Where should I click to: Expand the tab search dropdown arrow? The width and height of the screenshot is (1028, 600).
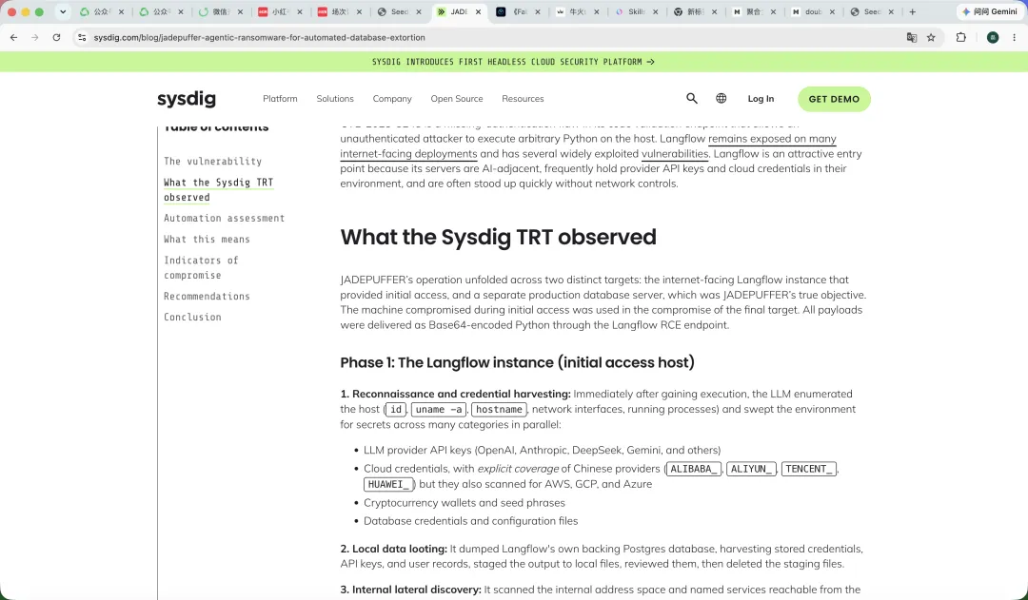(62, 11)
